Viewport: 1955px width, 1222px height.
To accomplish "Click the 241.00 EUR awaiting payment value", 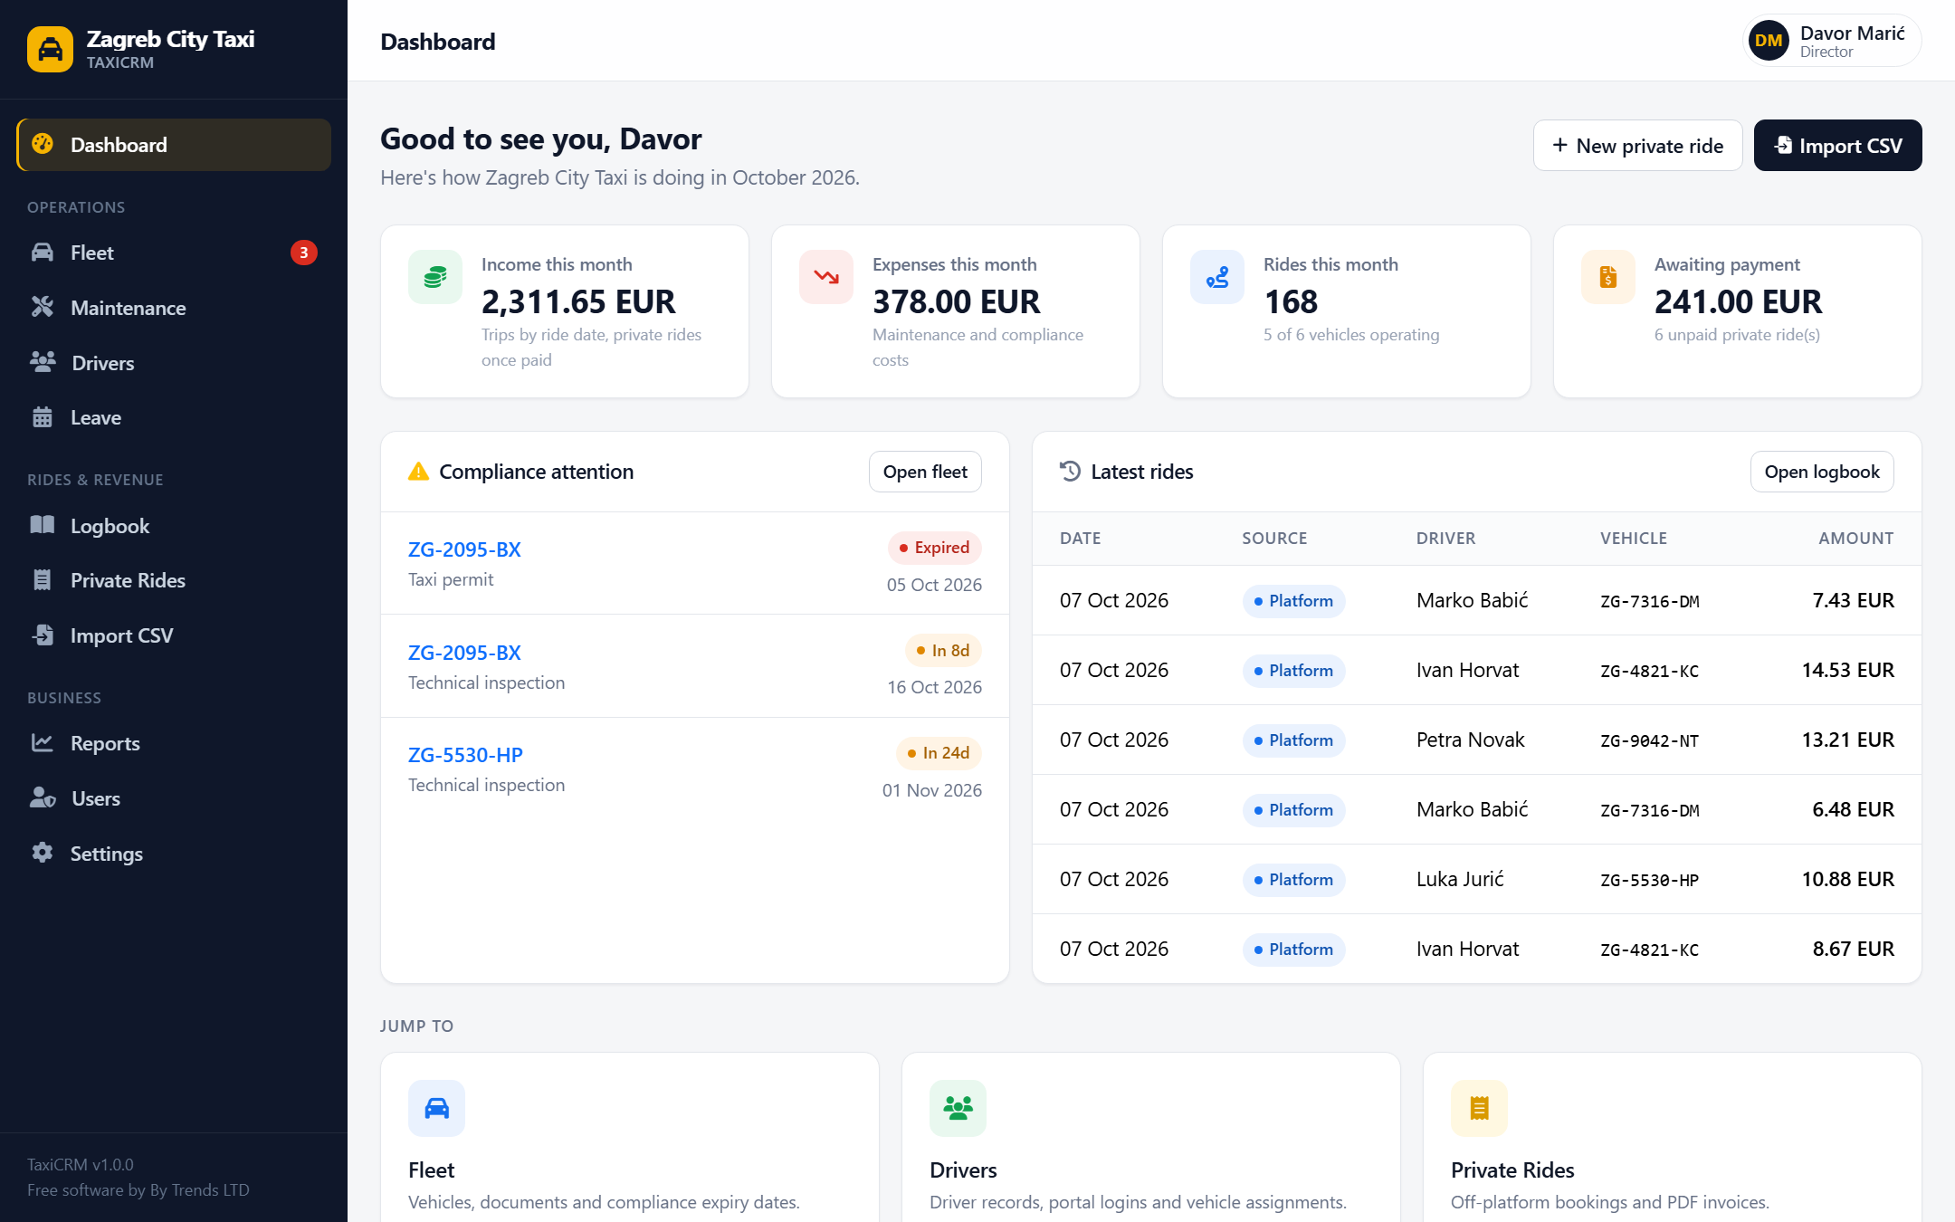I will [1738, 301].
